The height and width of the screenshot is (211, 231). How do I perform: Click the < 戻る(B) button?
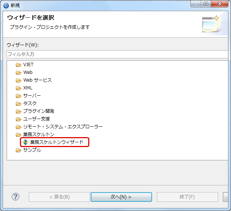coord(59,197)
